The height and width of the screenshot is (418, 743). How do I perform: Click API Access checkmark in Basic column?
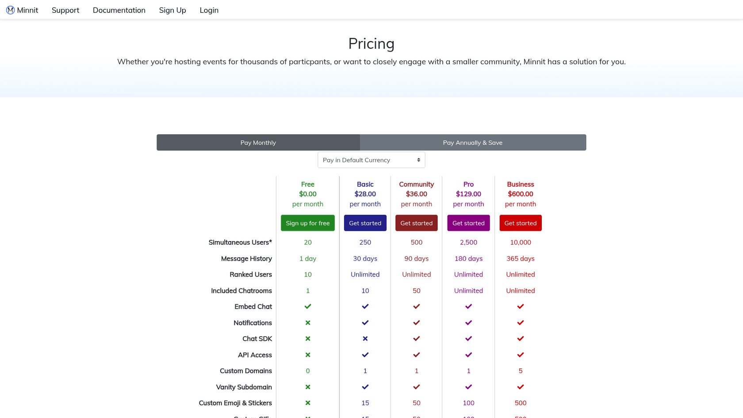pyautogui.click(x=365, y=355)
